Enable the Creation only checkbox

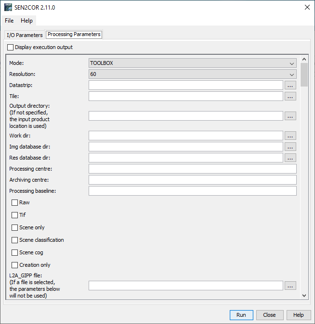tap(15, 265)
